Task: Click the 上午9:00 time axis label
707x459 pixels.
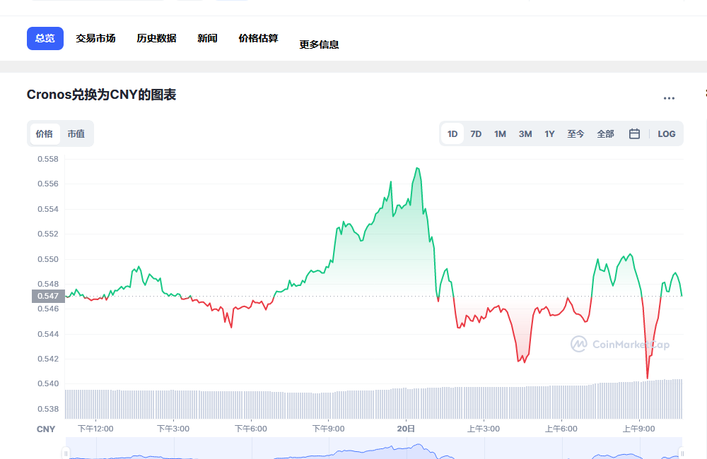Action: (x=639, y=429)
